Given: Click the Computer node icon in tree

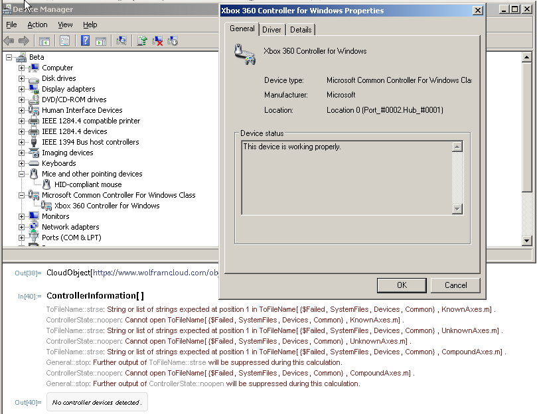Looking at the screenshot, I should tap(34, 68).
